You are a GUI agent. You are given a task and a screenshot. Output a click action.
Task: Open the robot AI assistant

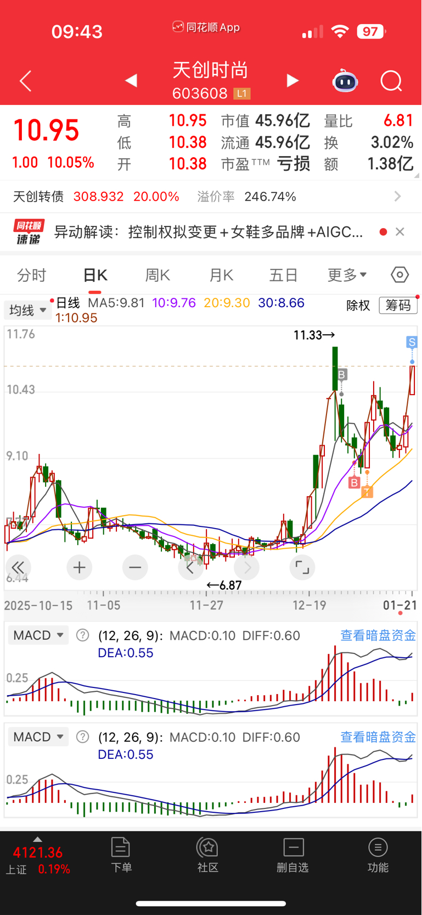345,81
